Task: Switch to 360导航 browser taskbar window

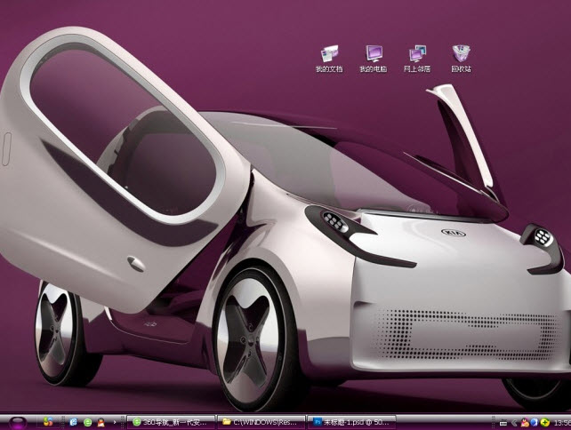Action: click(x=171, y=421)
